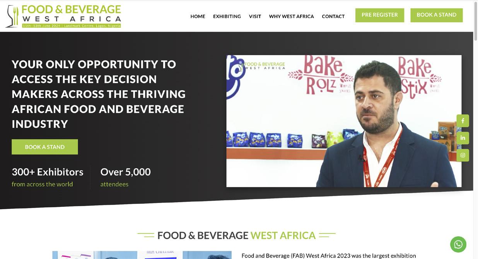Image resolution: width=478 pixels, height=259 pixels.
Task: Play the Bake Rolz interview video
Action: pos(344,121)
